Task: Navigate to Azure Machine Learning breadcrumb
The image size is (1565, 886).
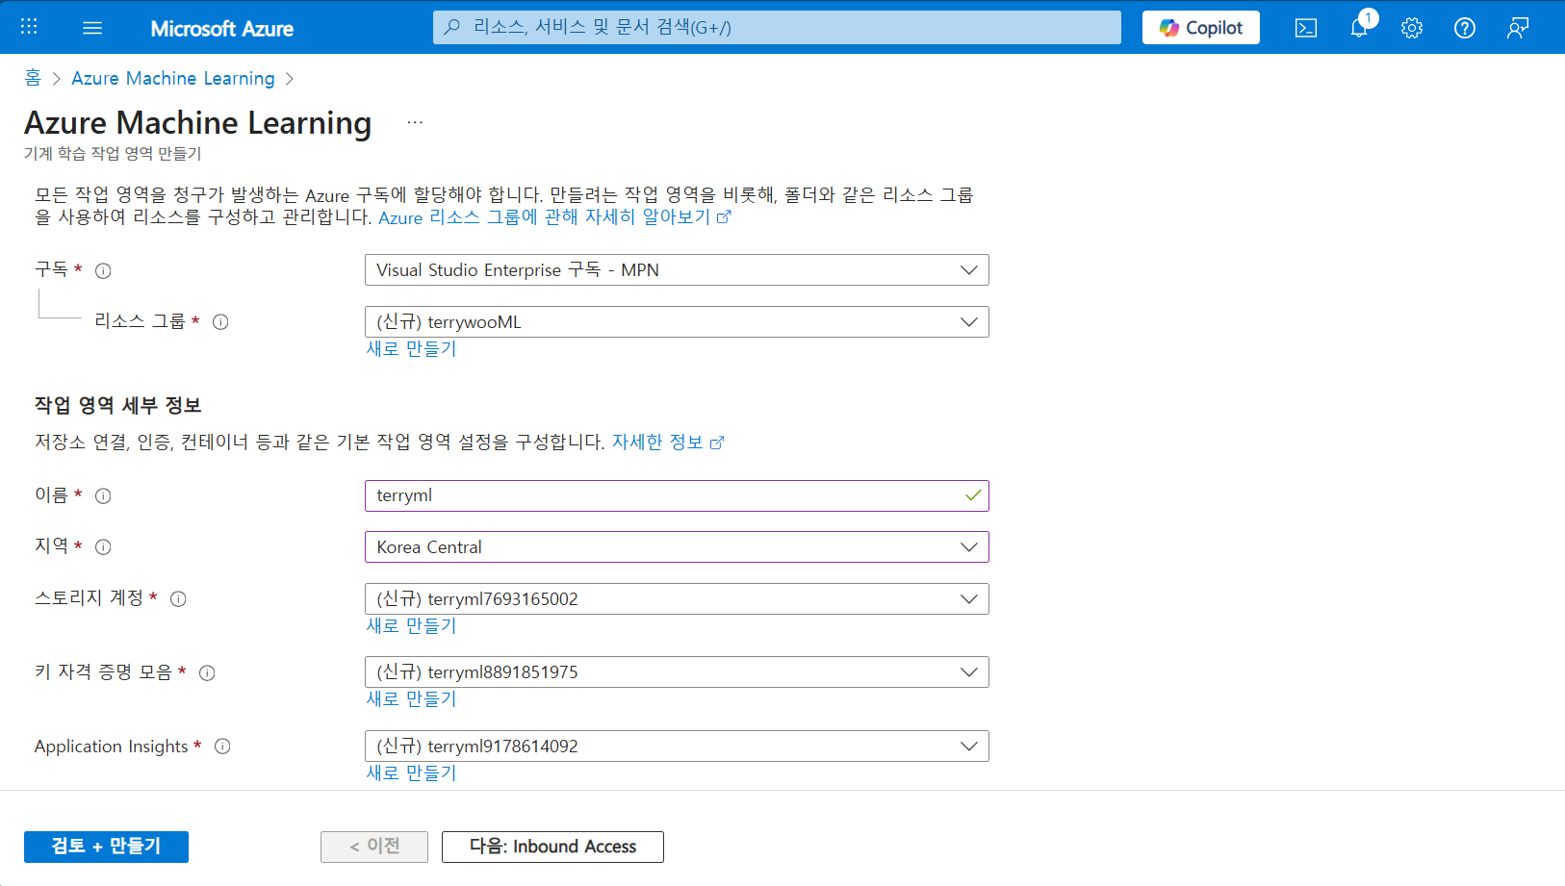Action: [172, 78]
